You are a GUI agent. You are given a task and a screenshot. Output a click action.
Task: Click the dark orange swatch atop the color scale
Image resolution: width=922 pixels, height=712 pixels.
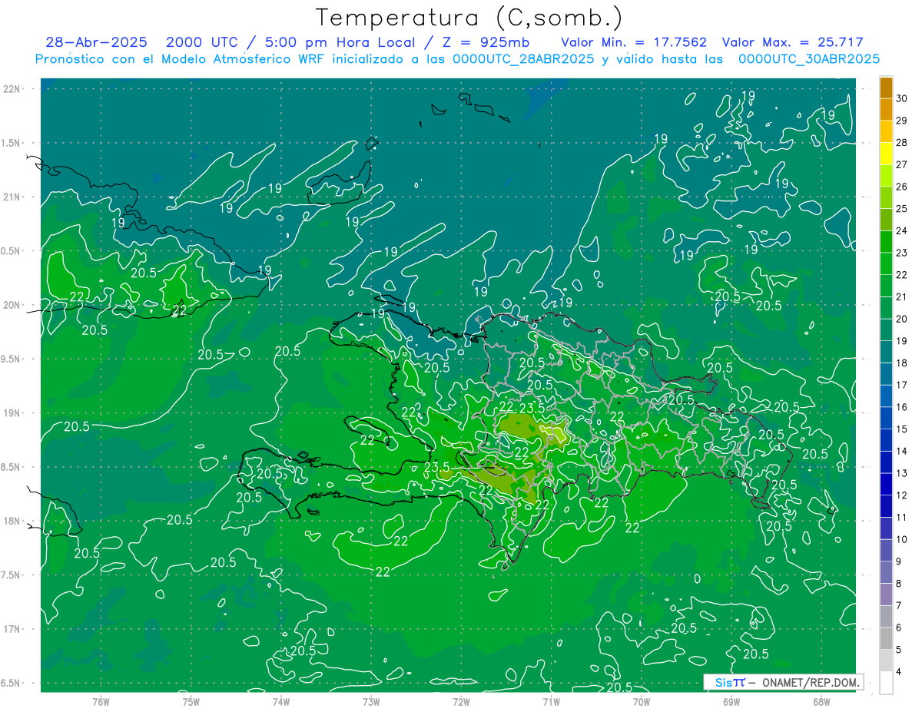point(886,88)
